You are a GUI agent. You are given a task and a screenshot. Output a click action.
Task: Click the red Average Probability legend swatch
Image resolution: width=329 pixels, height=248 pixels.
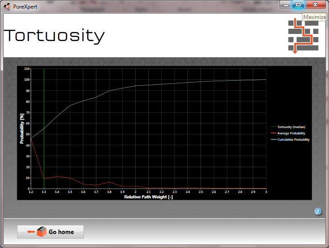click(x=273, y=133)
